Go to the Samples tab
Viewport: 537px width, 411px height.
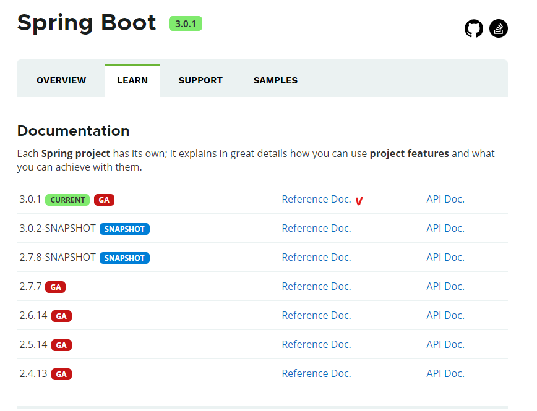[x=275, y=80]
